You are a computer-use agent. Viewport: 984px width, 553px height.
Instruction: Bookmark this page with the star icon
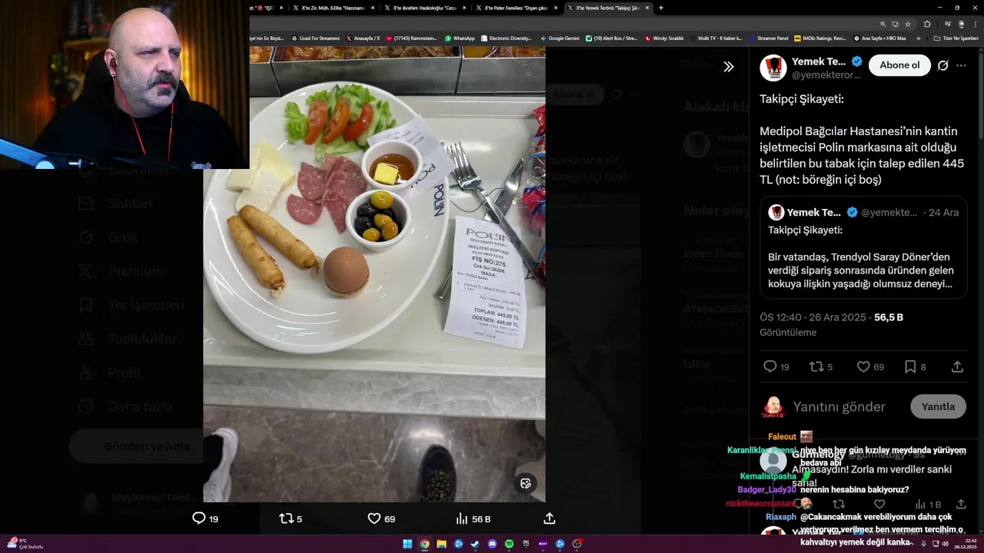908,24
